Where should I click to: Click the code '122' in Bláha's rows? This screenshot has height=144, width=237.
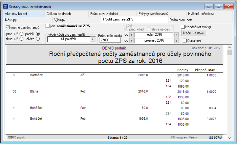[168, 97]
